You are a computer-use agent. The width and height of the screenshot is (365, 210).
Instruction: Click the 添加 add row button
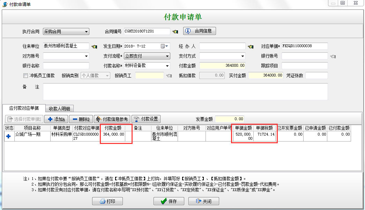pyautogui.click(x=56, y=119)
